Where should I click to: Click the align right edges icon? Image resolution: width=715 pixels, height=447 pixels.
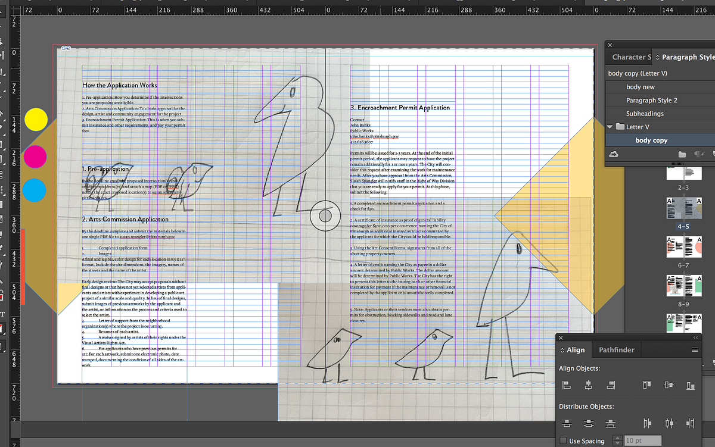(610, 386)
